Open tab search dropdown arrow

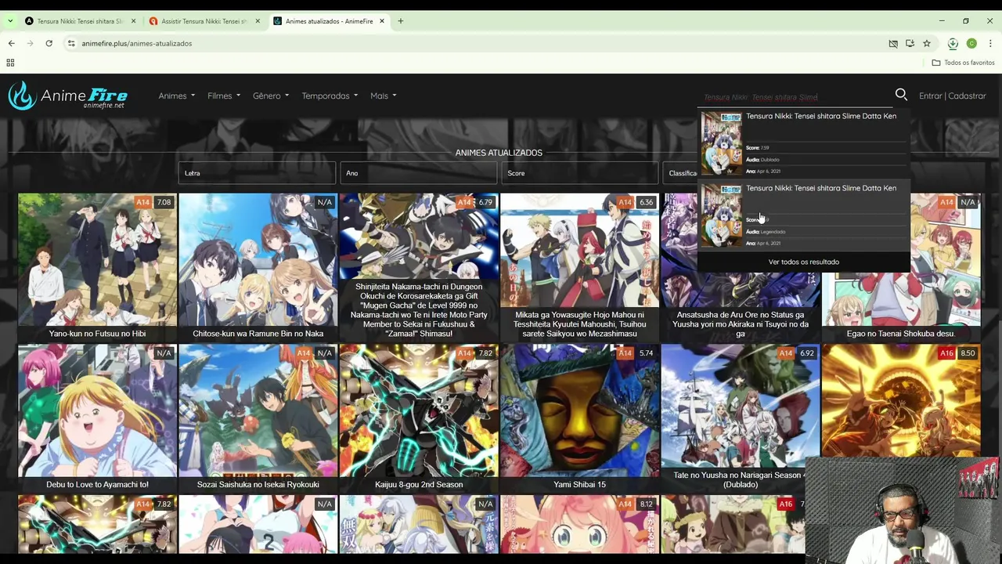click(x=10, y=21)
